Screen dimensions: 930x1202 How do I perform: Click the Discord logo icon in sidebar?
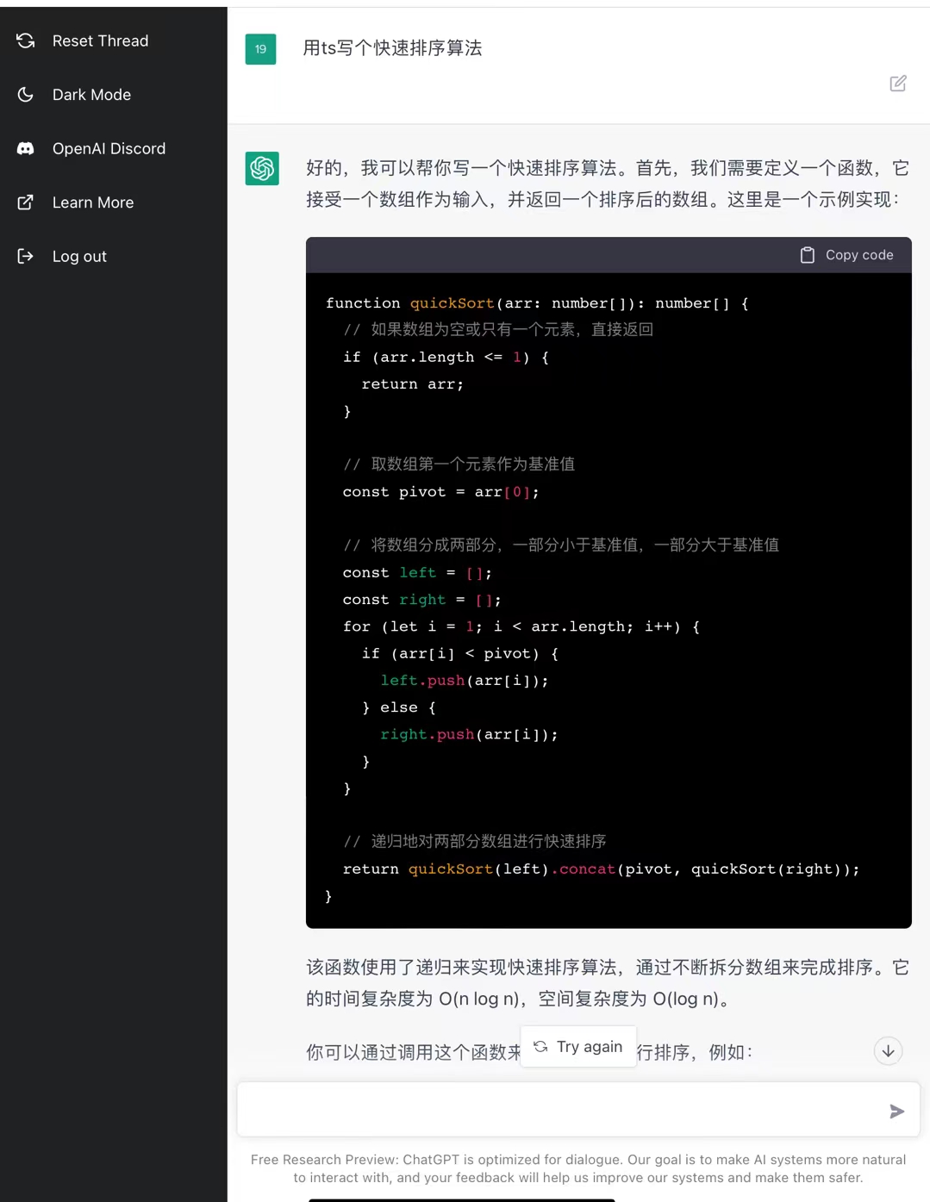coord(26,148)
